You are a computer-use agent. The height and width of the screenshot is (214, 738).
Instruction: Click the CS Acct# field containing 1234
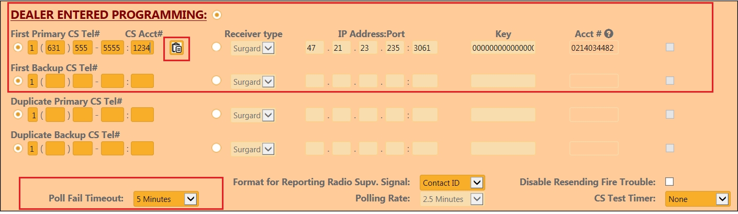[x=142, y=48]
